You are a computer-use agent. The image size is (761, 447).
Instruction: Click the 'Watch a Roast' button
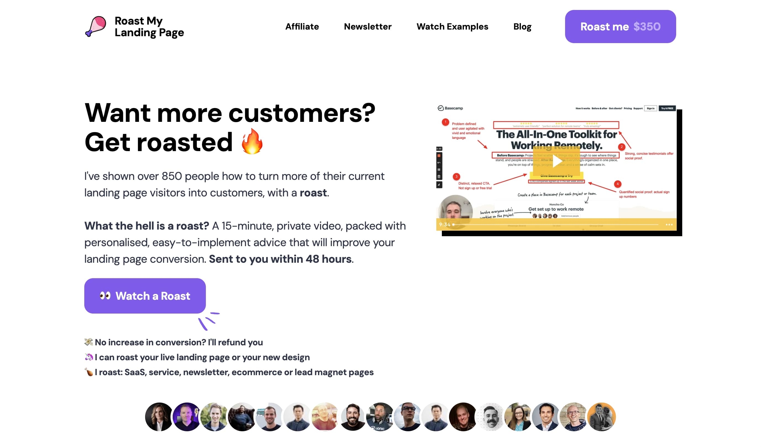pyautogui.click(x=145, y=296)
